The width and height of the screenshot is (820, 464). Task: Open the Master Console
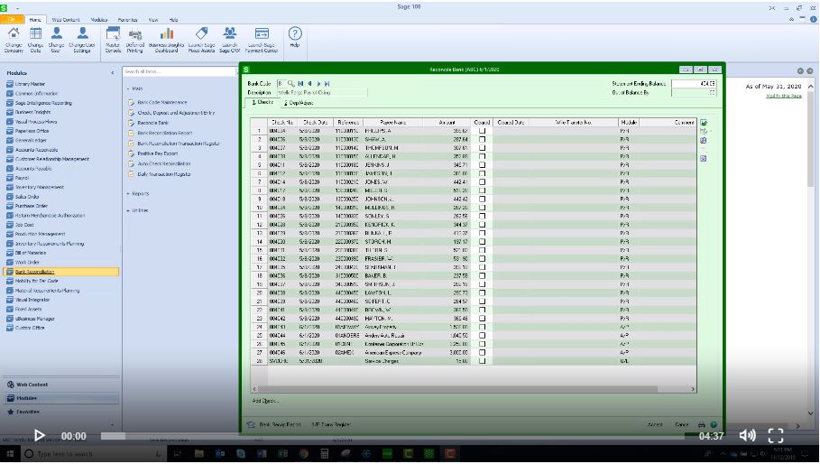(x=113, y=40)
